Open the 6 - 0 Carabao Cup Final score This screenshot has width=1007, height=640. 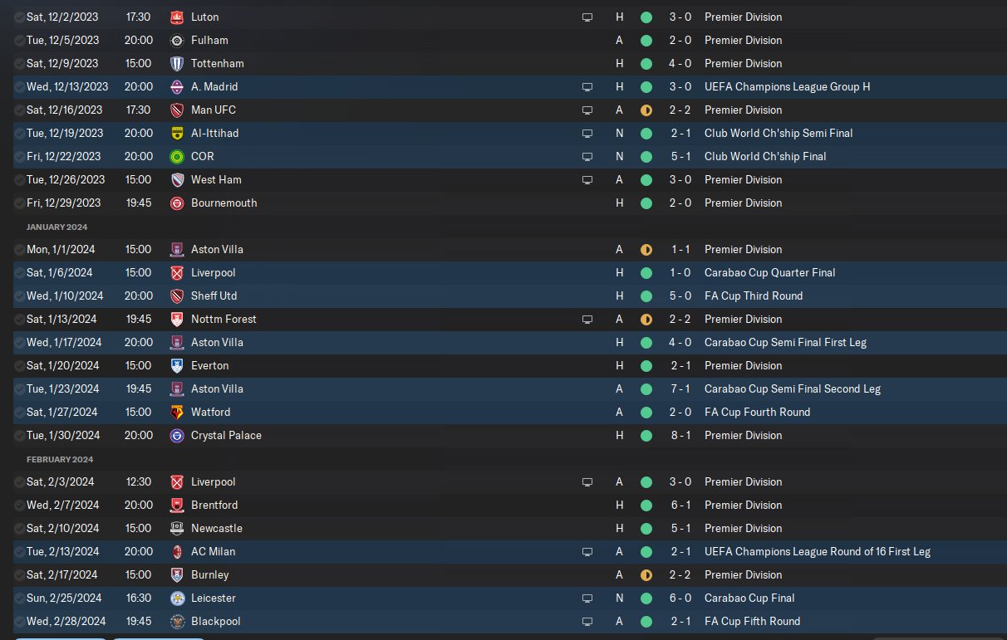click(679, 598)
